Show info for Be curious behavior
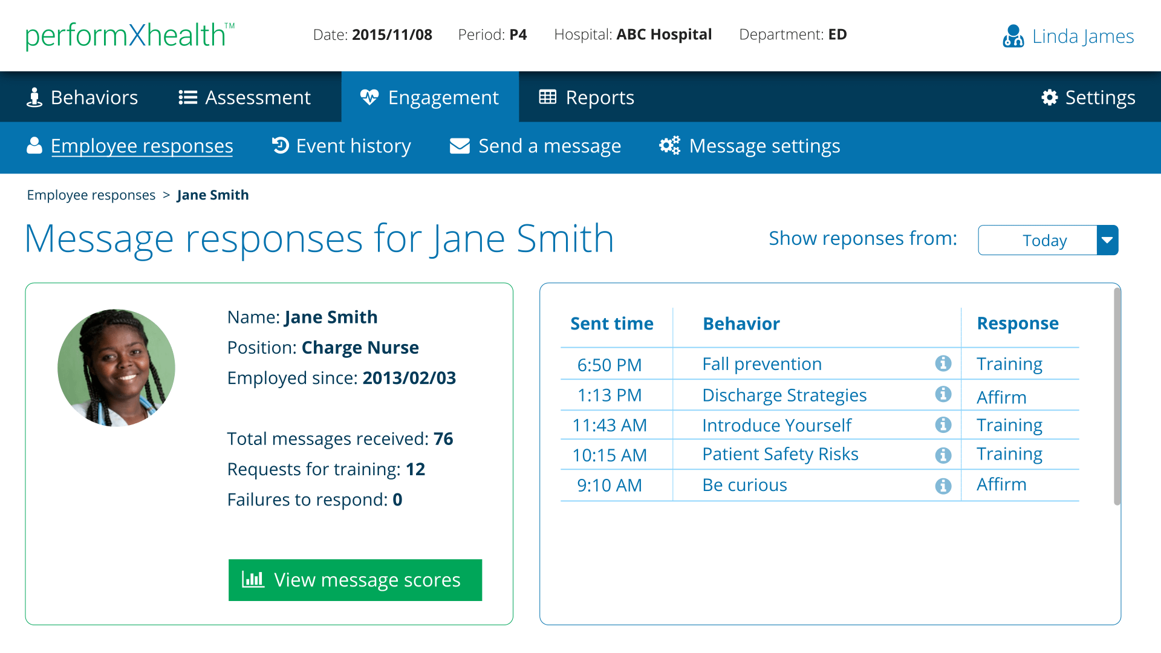 tap(943, 486)
